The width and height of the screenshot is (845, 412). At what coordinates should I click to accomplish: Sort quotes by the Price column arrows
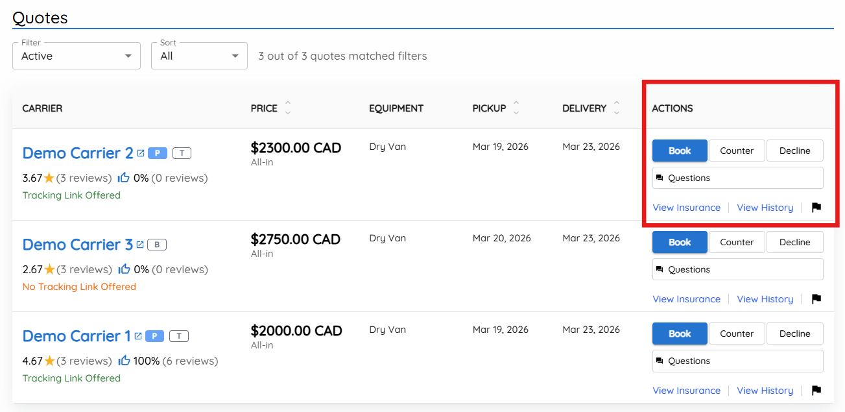click(x=288, y=108)
